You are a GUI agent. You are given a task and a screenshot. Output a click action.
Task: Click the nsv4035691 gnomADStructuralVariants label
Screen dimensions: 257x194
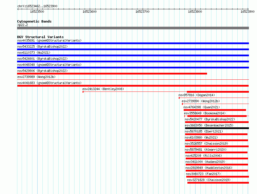[x=49, y=40]
